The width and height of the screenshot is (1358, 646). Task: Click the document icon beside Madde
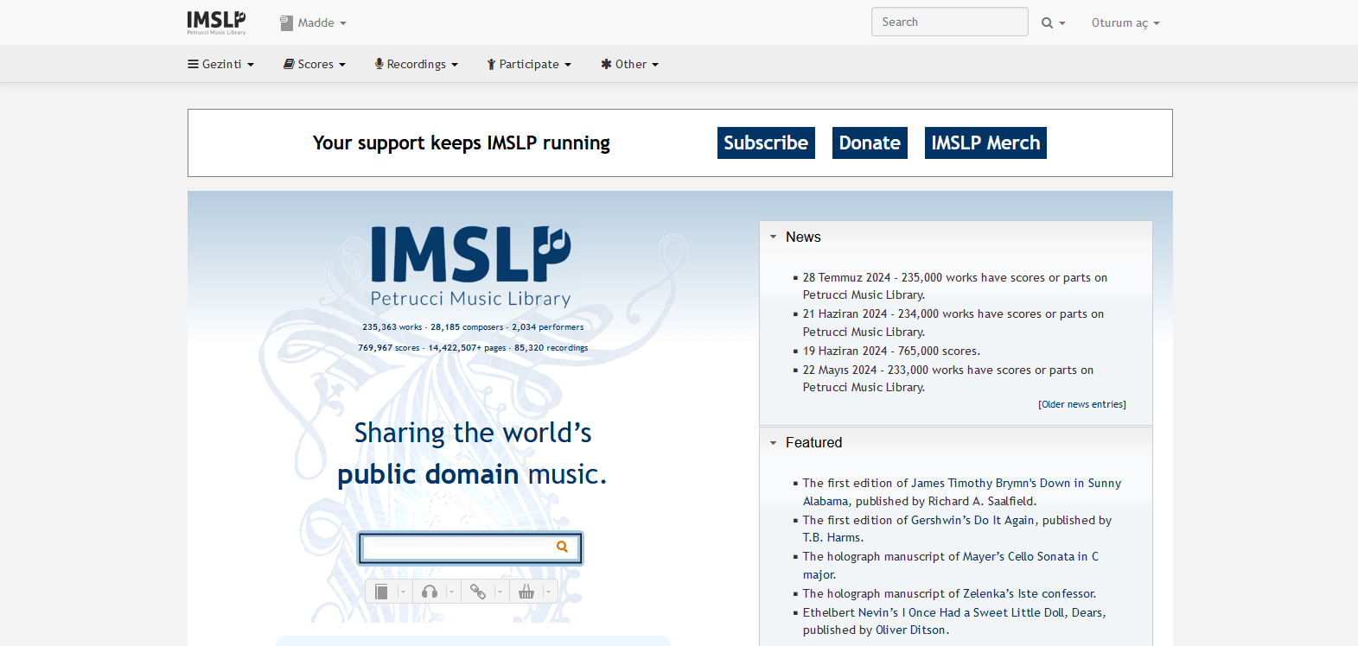[x=286, y=23]
